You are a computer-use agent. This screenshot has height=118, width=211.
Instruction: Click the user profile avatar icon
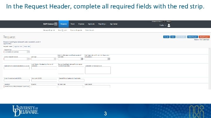[169, 25]
